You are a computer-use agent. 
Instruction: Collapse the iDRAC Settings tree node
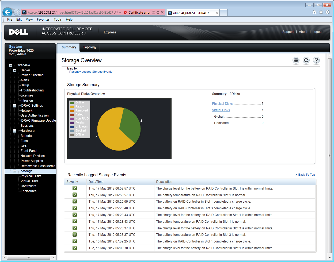click(15, 106)
